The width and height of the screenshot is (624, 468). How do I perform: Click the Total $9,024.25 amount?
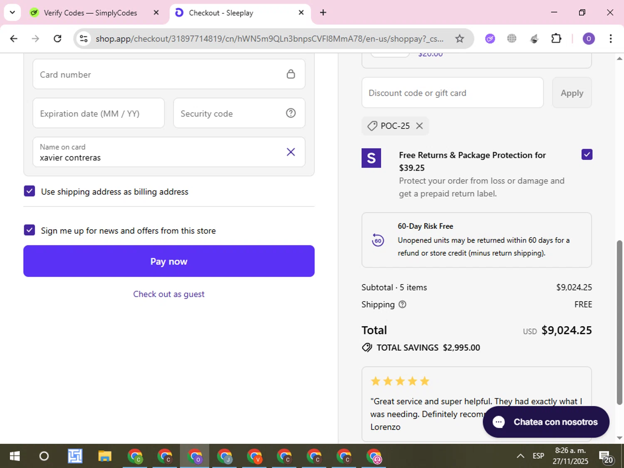[x=567, y=330]
